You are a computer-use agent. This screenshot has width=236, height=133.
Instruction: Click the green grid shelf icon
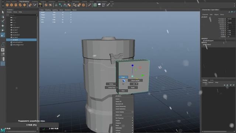tap(95, 5)
